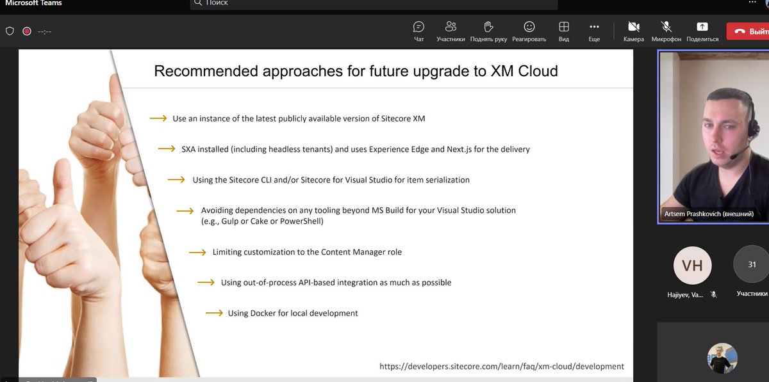Image resolution: width=769 pixels, height=382 pixels.
Task: Select the VH participant avatar
Action: pos(693,266)
